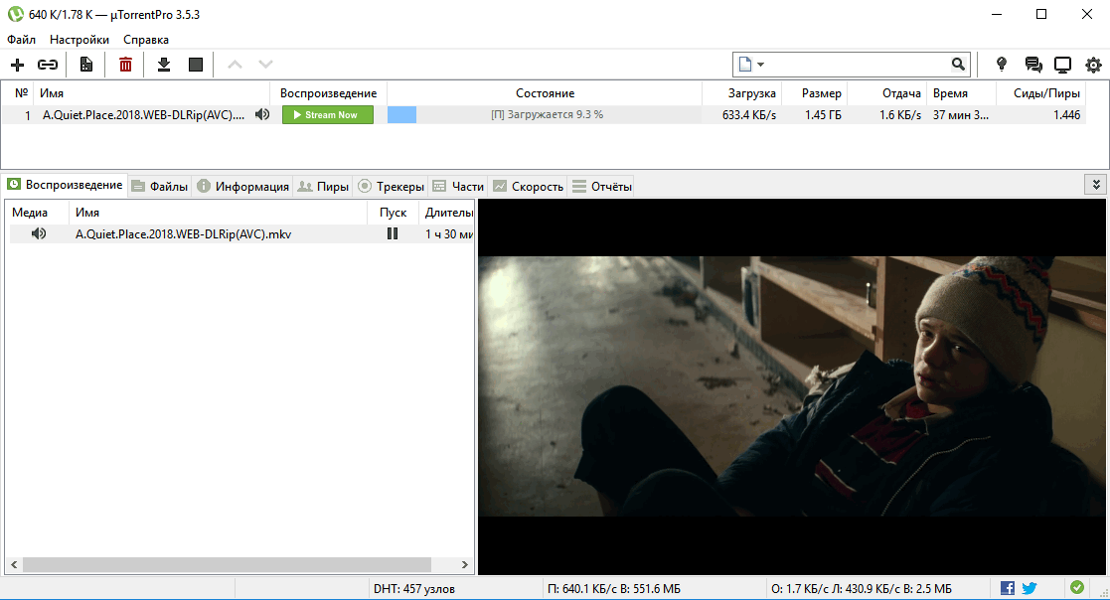Click DHT: 457 узлов status
The height and width of the screenshot is (600, 1110).
click(x=414, y=589)
